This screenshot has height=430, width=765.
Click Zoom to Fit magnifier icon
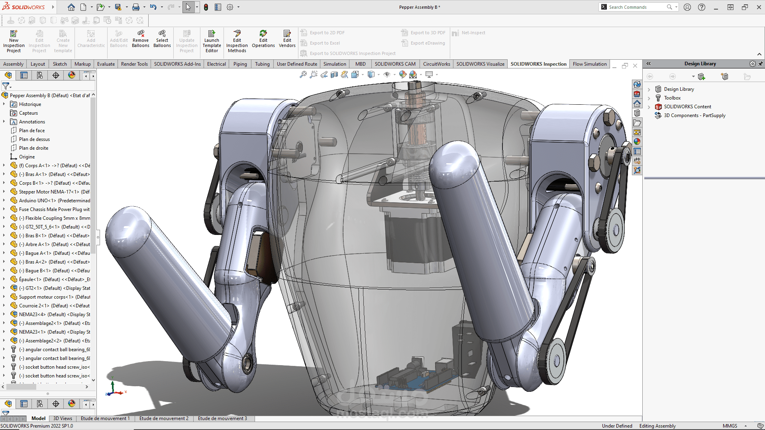point(303,74)
